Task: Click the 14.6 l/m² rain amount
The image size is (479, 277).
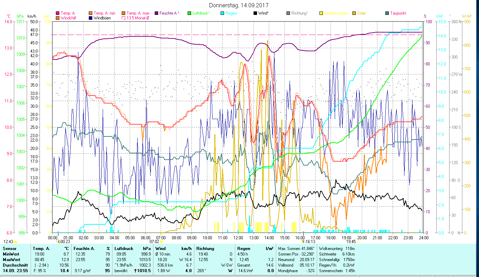Action: point(245,271)
